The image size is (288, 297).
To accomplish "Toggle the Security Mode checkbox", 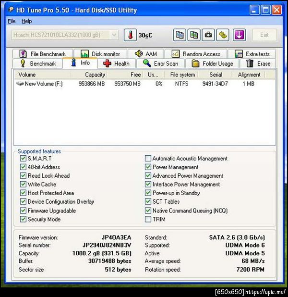I will 23,219.
